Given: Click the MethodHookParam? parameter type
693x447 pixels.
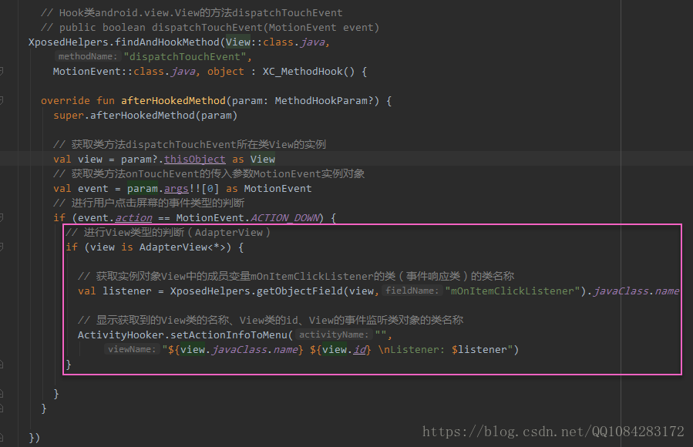Looking at the screenshot, I should pyautogui.click(x=324, y=101).
